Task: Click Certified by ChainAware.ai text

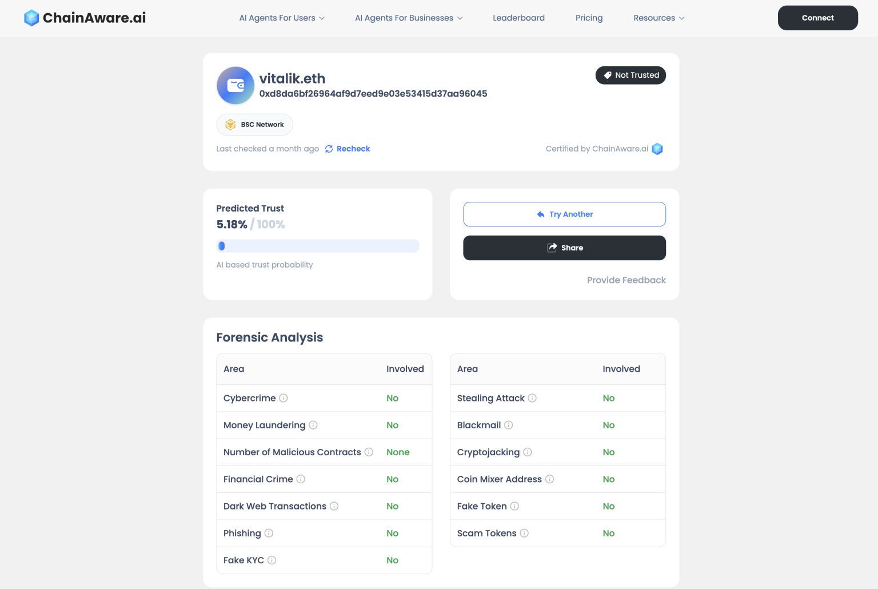Action: click(597, 149)
